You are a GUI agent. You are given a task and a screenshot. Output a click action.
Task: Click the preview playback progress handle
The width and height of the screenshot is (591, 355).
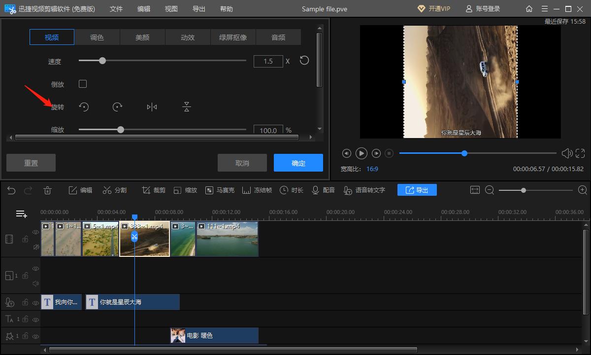[x=464, y=153]
